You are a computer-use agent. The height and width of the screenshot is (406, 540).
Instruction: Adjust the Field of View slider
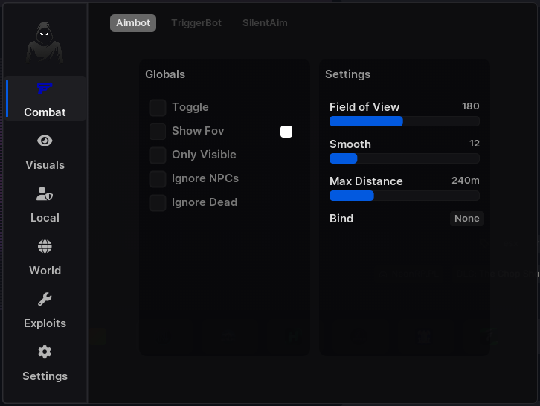(405, 121)
